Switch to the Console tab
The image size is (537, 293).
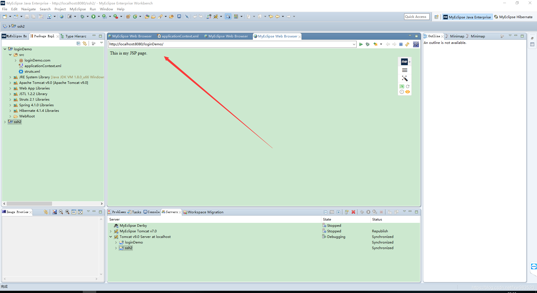[x=152, y=212]
